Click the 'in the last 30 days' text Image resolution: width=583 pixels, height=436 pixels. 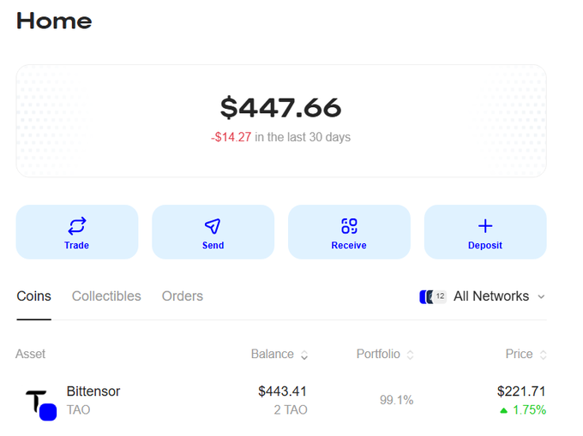[x=303, y=137]
